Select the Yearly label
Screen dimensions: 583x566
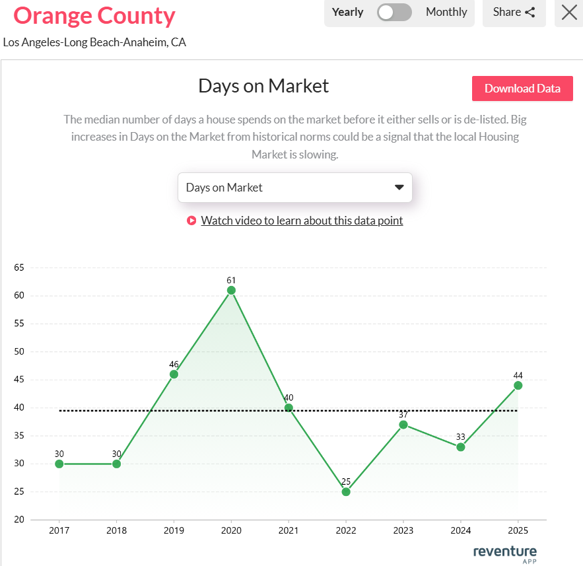click(x=347, y=13)
